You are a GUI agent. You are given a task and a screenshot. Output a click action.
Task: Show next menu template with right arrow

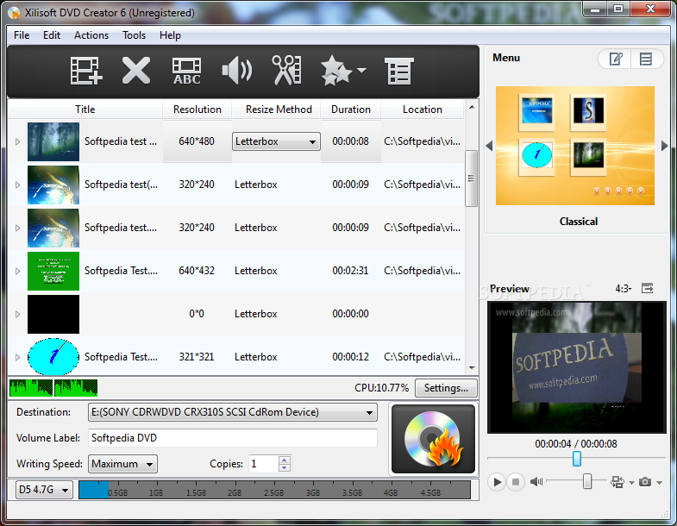click(x=664, y=146)
